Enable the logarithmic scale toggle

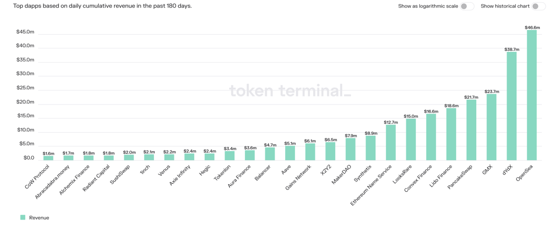point(467,6)
